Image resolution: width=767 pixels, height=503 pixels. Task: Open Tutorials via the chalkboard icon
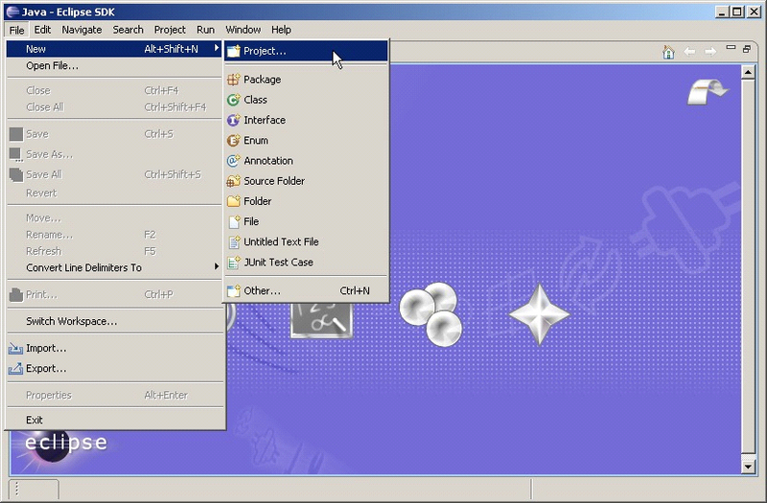321,320
